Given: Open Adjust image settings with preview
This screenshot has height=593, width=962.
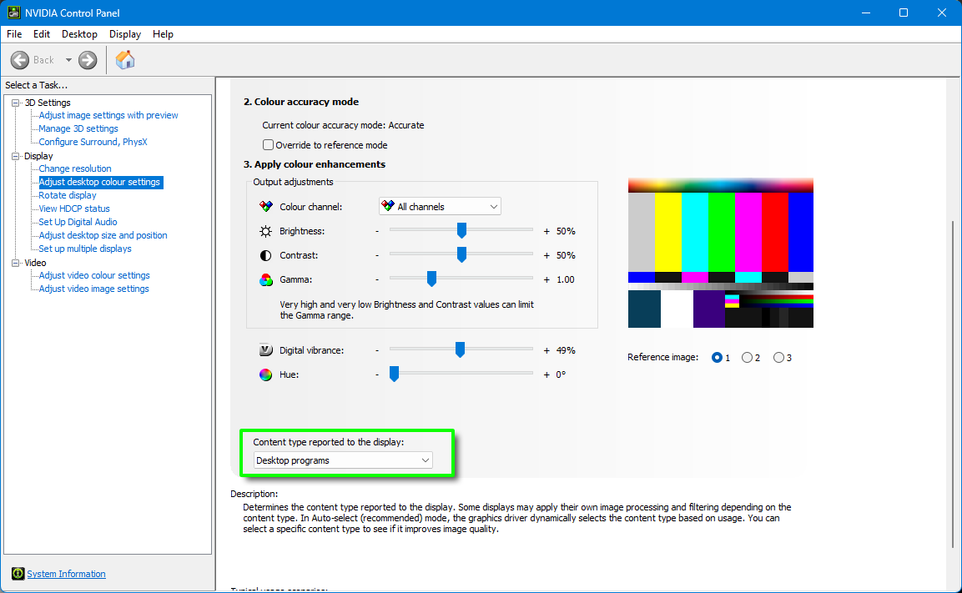Looking at the screenshot, I should 108,115.
